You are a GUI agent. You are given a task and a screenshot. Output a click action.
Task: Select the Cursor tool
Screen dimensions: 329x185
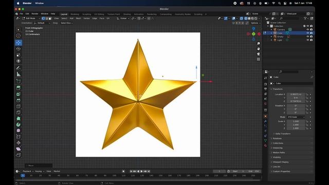[x=19, y=36]
